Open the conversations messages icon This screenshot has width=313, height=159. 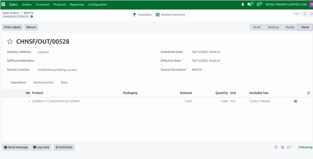click(249, 5)
